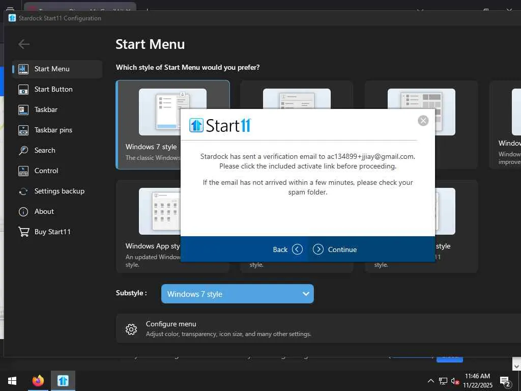Go to the Taskbar settings section
Screen dimensions: 521x391
click(x=57, y=109)
